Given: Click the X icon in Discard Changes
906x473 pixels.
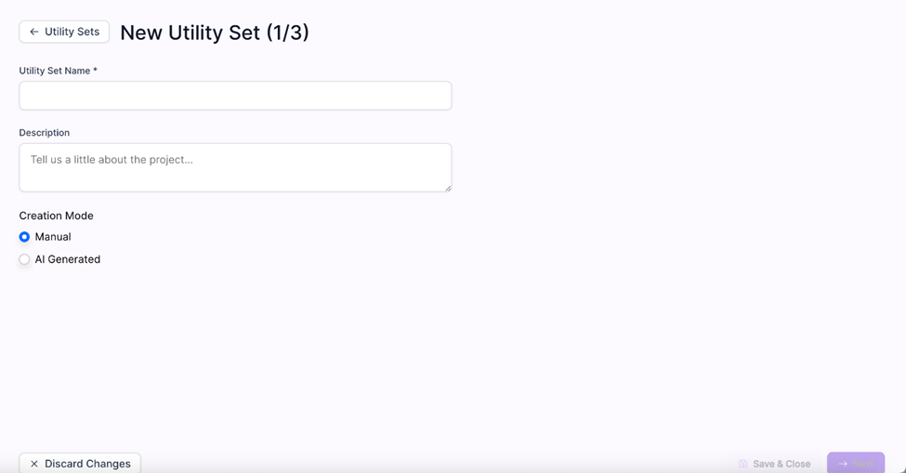Looking at the screenshot, I should [x=34, y=464].
